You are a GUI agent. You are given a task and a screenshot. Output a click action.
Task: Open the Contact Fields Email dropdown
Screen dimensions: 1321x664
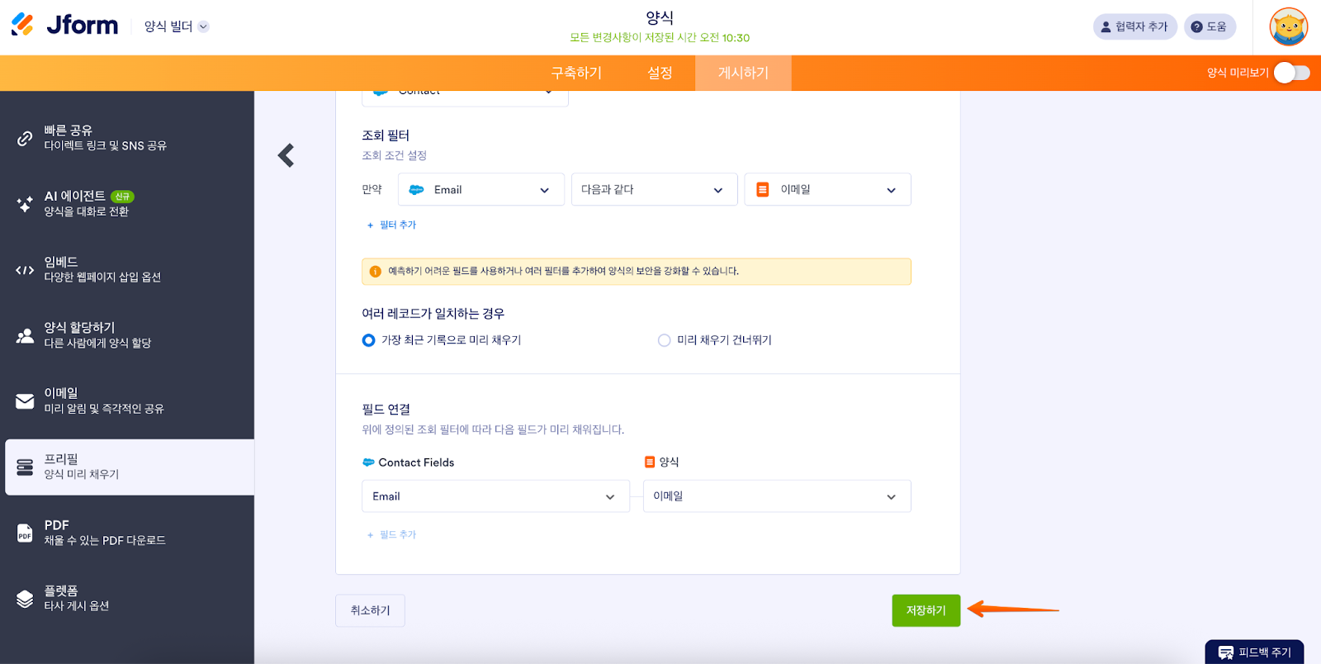pos(495,496)
